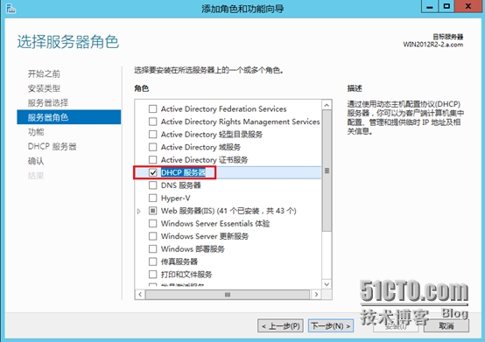Select the 服务器角色 step

tap(68, 117)
